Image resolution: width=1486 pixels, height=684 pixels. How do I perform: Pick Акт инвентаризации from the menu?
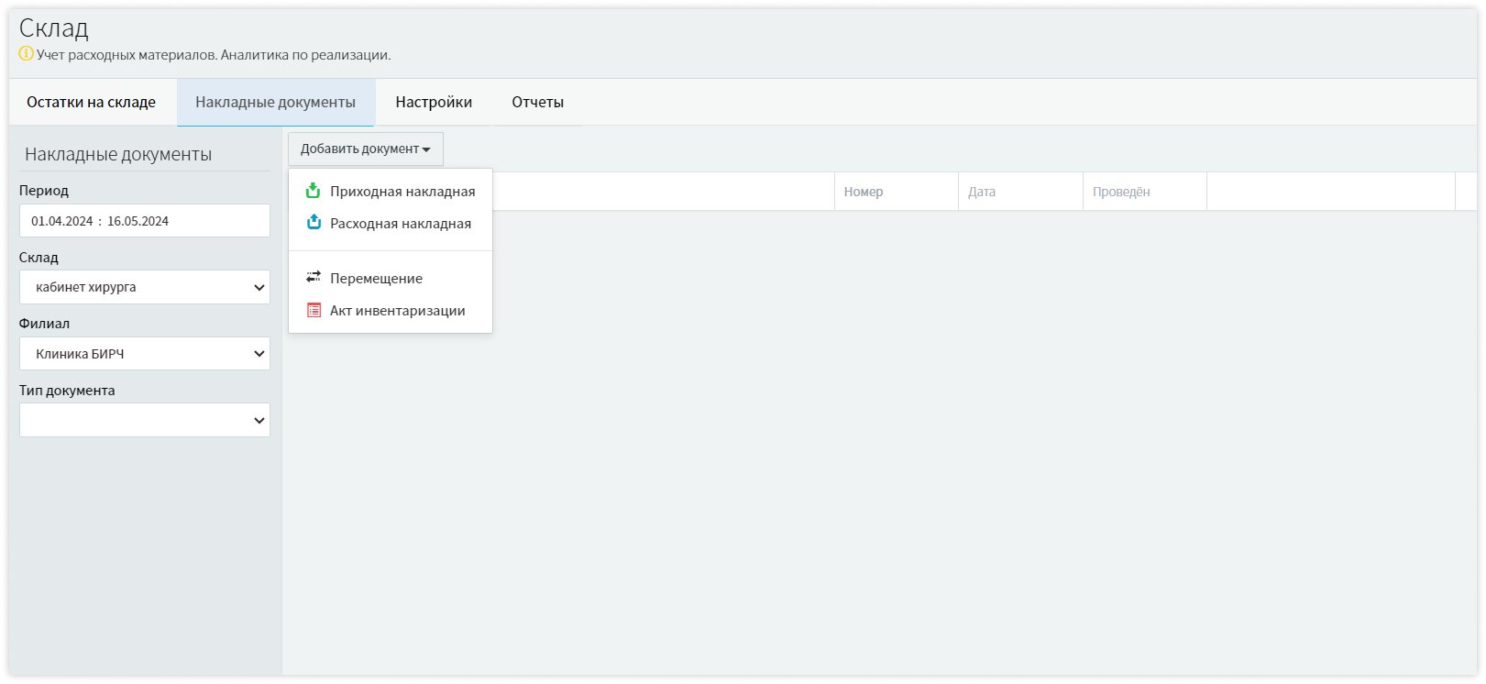[x=397, y=311]
